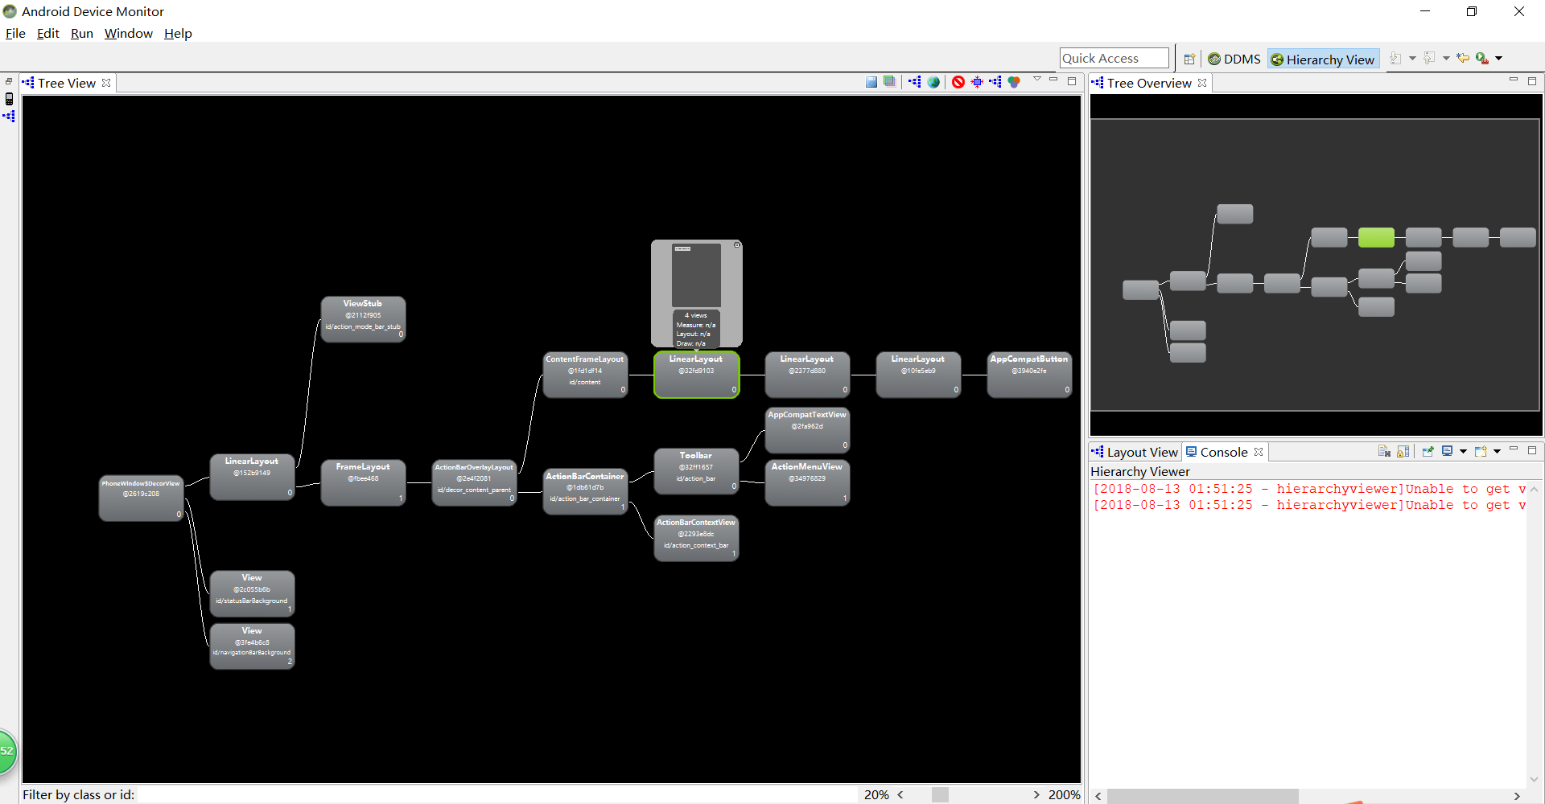The image size is (1545, 804).
Task: Click the device list fast-view icon
Action: pyautogui.click(x=9, y=99)
